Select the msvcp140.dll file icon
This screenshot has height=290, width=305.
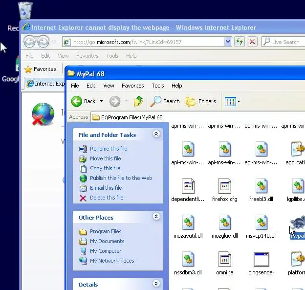tap(261, 223)
